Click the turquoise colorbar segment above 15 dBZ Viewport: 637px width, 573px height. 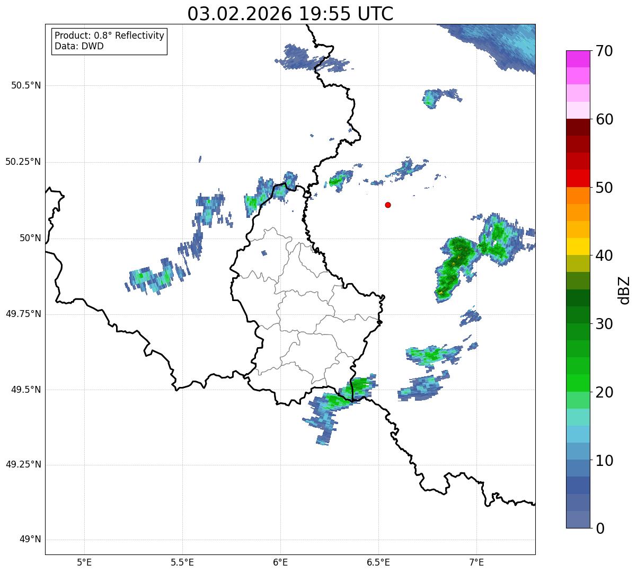pos(578,417)
